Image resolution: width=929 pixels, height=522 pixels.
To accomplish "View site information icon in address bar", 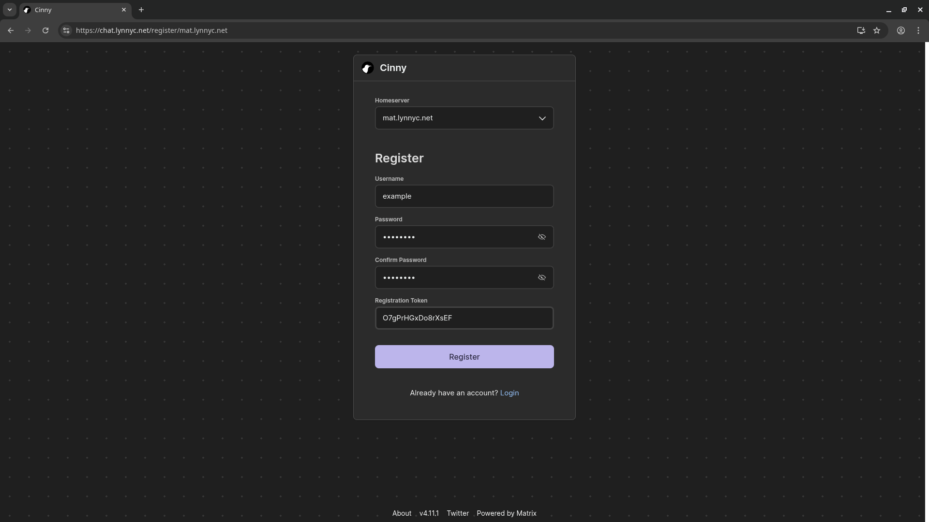I will pos(66,30).
